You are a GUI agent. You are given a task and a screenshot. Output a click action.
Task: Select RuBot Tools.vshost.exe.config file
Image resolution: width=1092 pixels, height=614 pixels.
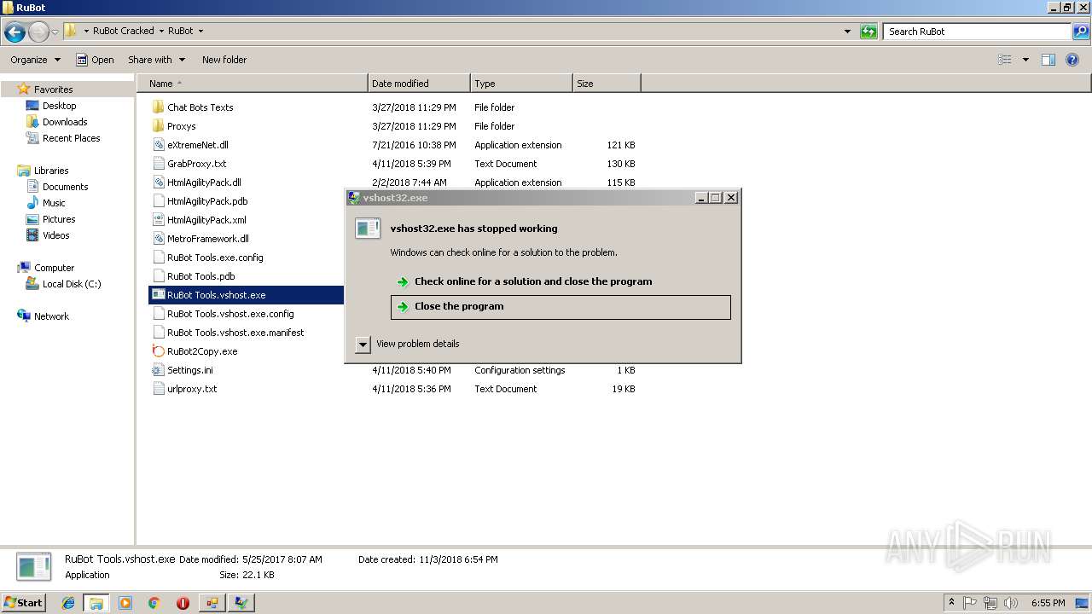click(230, 314)
